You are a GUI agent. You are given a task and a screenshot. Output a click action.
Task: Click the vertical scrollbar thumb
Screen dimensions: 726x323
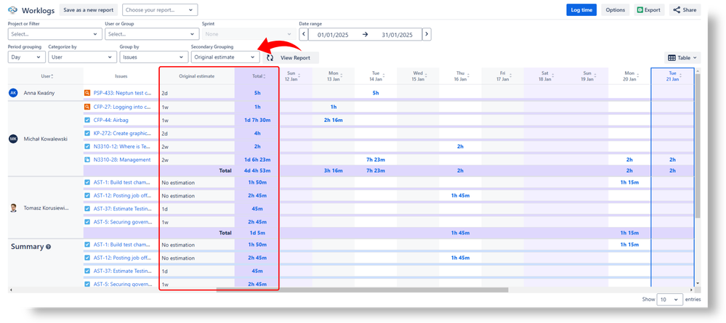click(698, 146)
